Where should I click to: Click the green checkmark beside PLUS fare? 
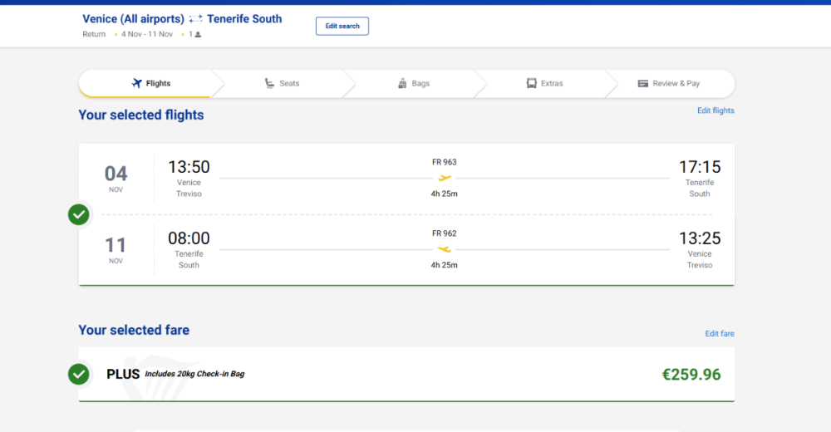(78, 374)
